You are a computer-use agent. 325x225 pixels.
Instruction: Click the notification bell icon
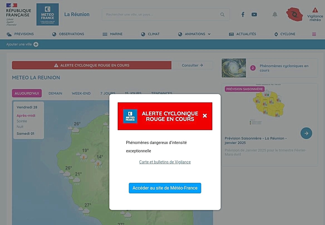click(x=275, y=14)
